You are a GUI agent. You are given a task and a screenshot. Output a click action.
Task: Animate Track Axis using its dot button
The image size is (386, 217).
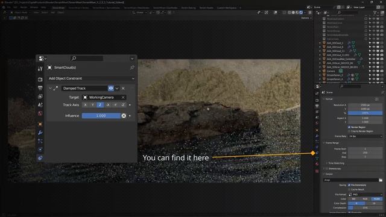point(130,105)
